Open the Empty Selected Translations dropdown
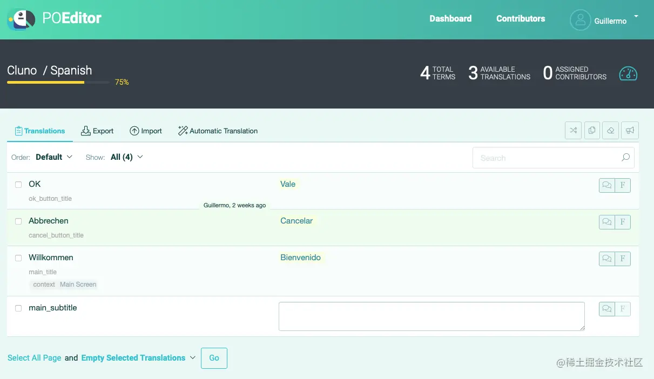Viewport: 654px width, 379px height. point(138,358)
